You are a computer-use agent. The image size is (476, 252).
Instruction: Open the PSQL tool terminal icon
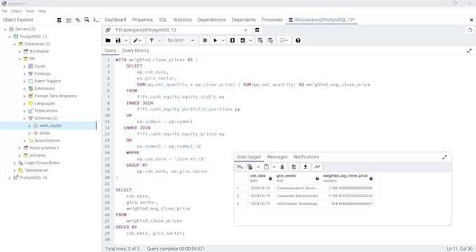click(x=96, y=20)
